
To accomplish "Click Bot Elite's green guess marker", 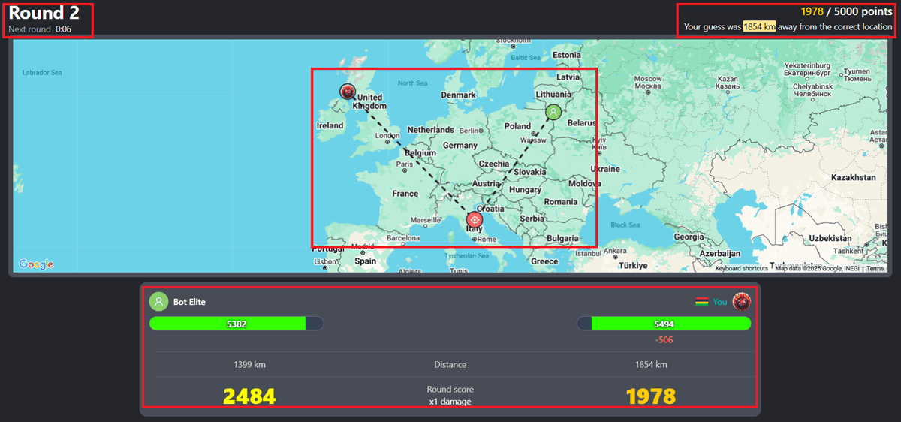I will [553, 113].
